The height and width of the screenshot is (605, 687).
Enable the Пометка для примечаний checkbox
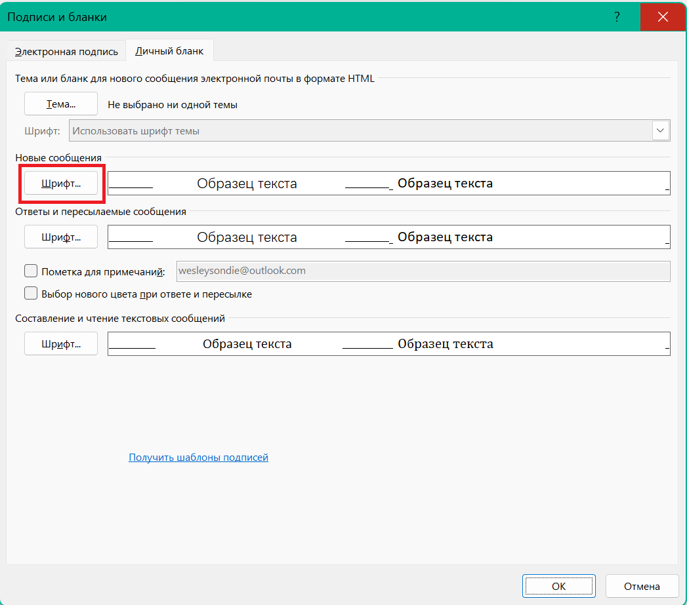pyautogui.click(x=30, y=271)
